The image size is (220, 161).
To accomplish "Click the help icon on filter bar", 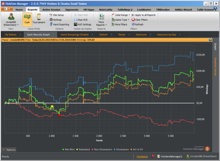I will pos(210,40).
